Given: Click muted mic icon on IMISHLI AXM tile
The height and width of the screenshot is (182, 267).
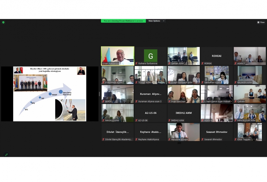Looking at the screenshot, I should 170,120.
